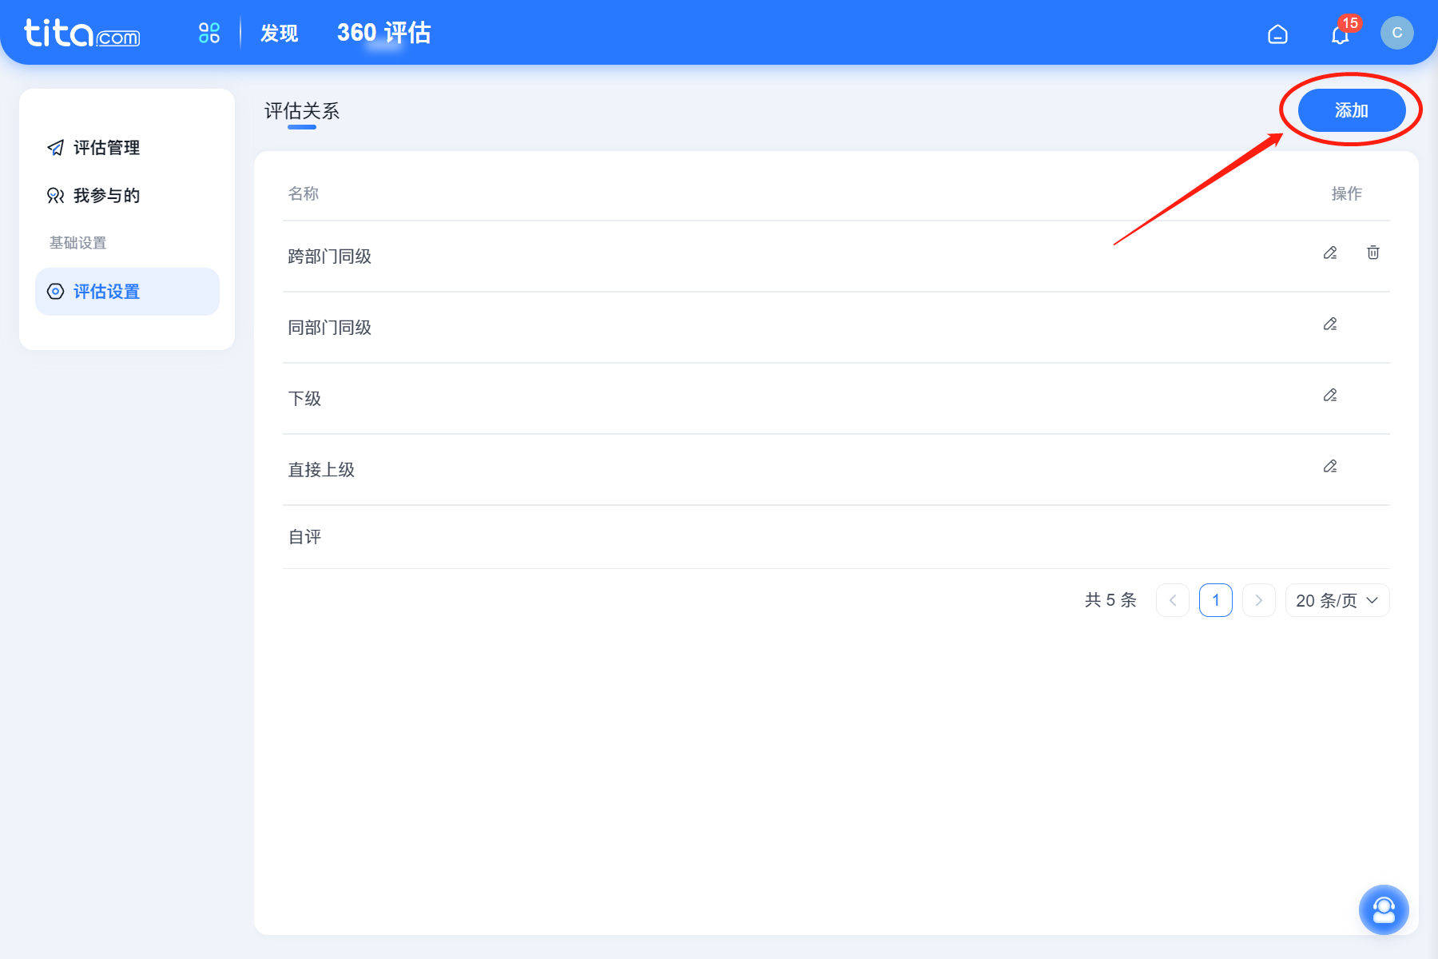Viewport: 1438px width, 959px height.
Task: Open the 发现 menu
Action: (x=280, y=33)
